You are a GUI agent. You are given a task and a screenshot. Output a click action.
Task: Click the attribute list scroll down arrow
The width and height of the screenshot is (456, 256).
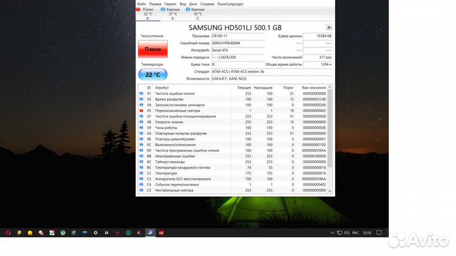click(x=330, y=191)
